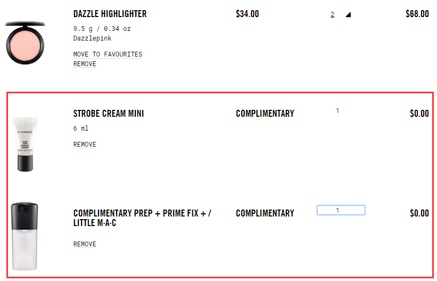Click the 9.5 g / 0.34 oz size text
Screen dimensions: 437x281
(x=102, y=29)
